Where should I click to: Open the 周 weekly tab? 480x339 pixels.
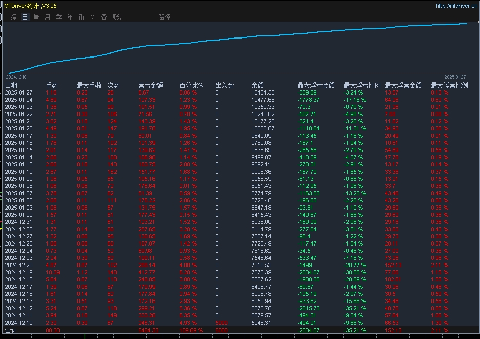click(36, 17)
